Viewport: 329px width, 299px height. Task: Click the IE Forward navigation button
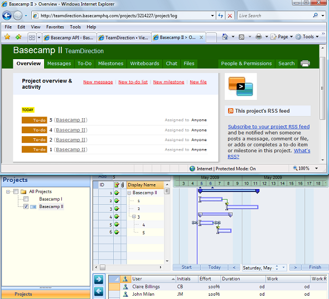(x=18, y=16)
